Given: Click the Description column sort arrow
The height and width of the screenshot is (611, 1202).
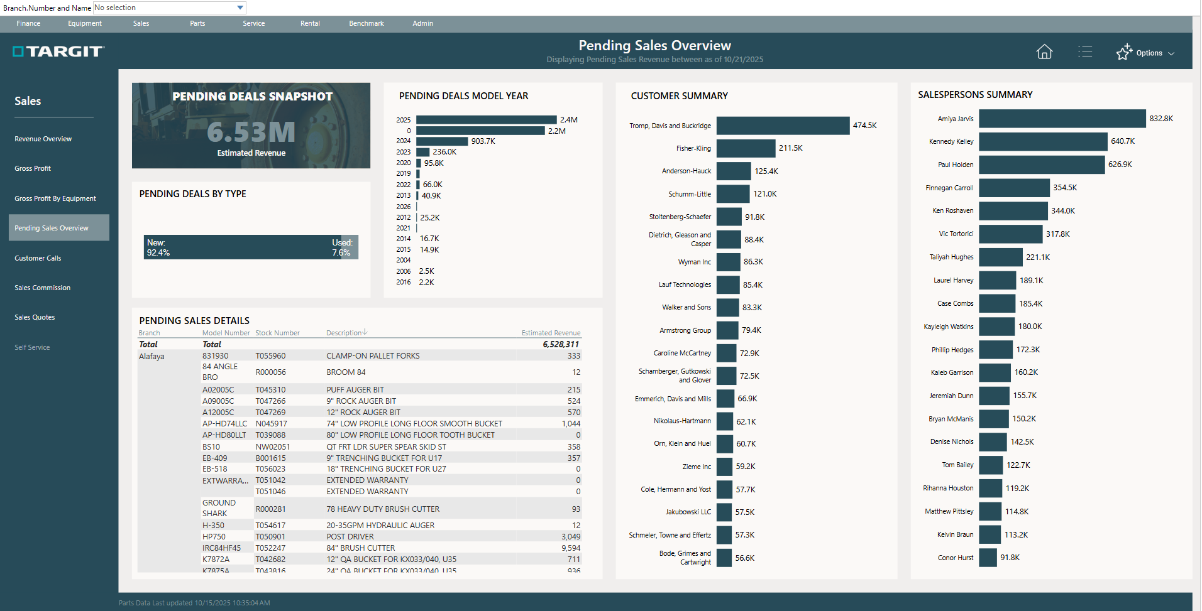Looking at the screenshot, I should (x=365, y=332).
